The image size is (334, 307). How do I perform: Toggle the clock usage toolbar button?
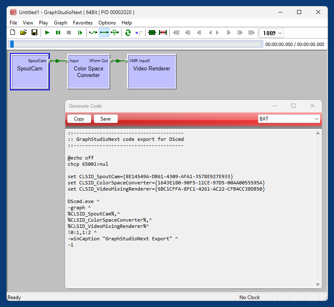tap(139, 33)
